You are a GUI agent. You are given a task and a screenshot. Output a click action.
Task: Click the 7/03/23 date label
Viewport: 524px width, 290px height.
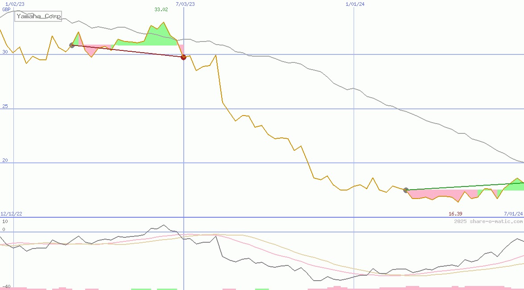(185, 4)
